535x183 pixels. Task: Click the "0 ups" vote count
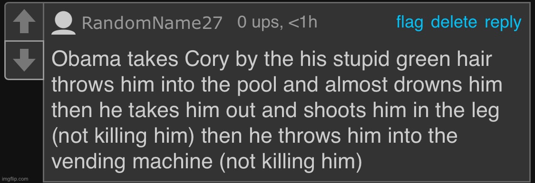point(260,23)
